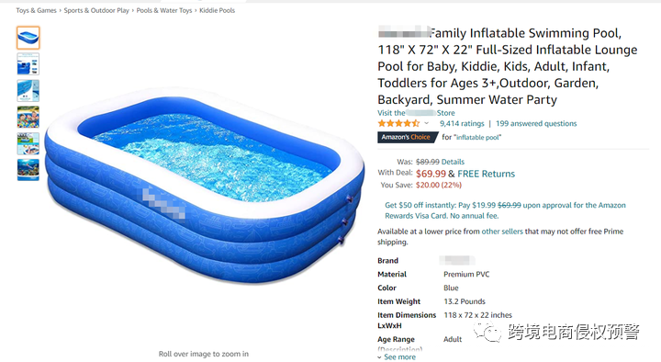Expand the rating breakdown chevron
Screen dimensions: 661x362
[427, 124]
